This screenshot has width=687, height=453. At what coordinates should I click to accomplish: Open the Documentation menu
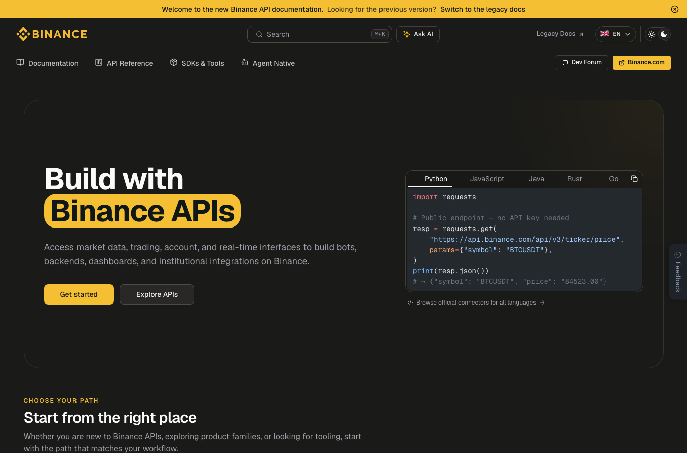tap(47, 63)
